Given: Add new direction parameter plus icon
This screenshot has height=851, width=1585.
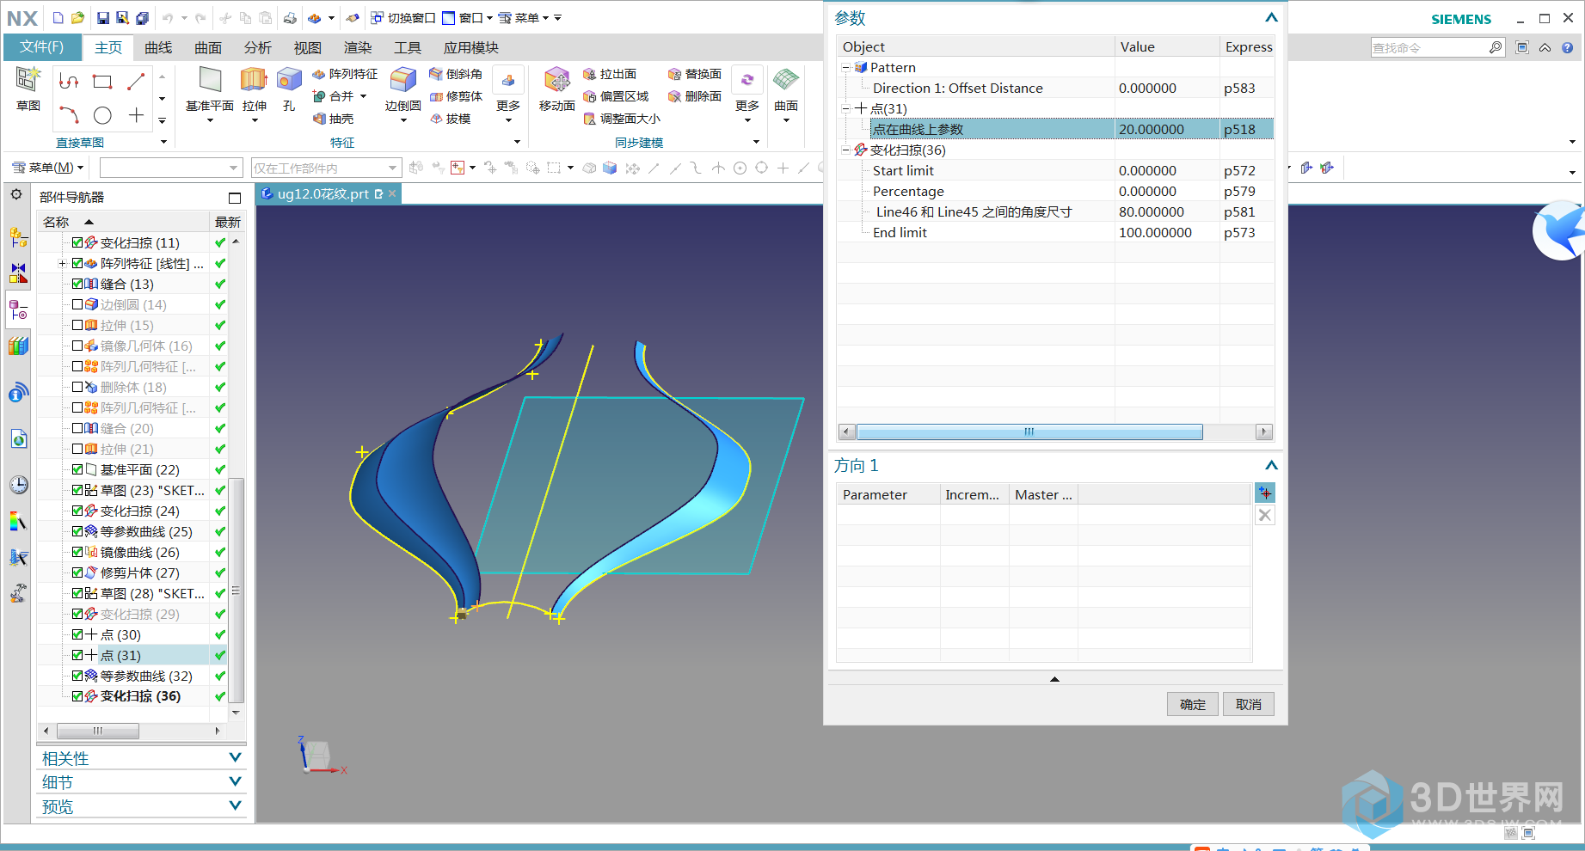Looking at the screenshot, I should pos(1265,493).
